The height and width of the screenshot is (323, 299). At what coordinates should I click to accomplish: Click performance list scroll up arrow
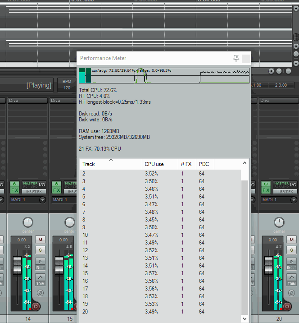click(x=245, y=163)
